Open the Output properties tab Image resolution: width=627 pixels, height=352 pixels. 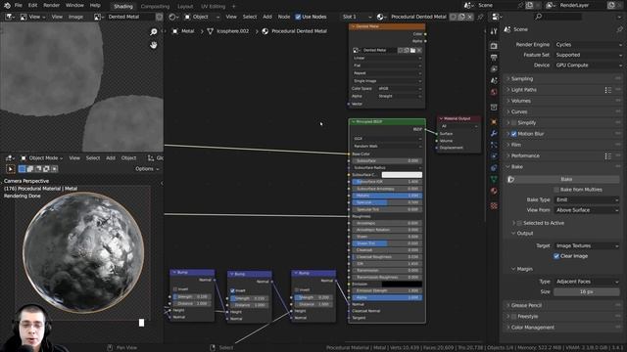point(494,58)
